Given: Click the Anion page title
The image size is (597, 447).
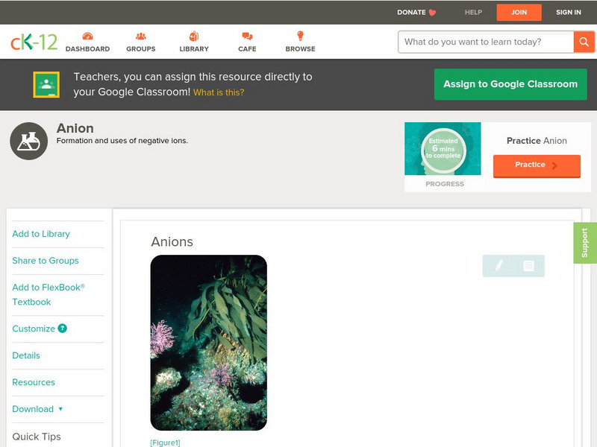Looking at the screenshot, I should click(75, 128).
